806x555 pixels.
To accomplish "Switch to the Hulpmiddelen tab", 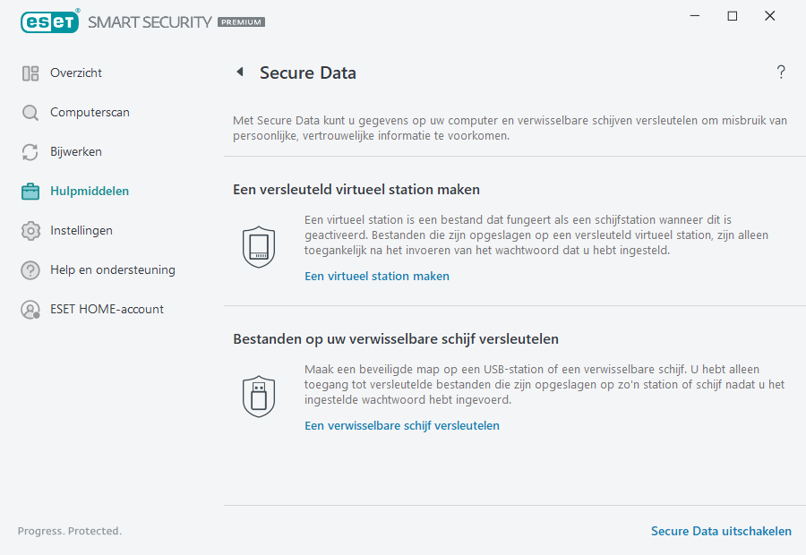I will pyautogui.click(x=91, y=191).
